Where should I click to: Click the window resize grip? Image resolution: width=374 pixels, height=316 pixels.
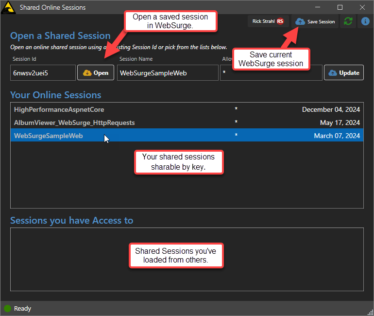tap(371, 313)
